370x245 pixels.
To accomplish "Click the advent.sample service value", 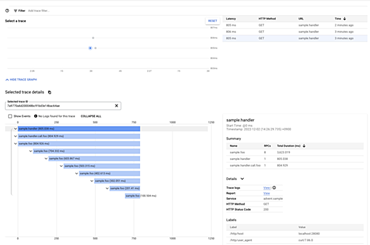I will 273,198.
